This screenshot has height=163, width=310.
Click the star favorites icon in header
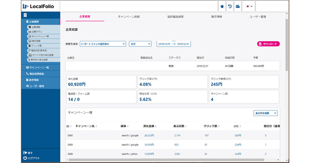click(x=222, y=6)
